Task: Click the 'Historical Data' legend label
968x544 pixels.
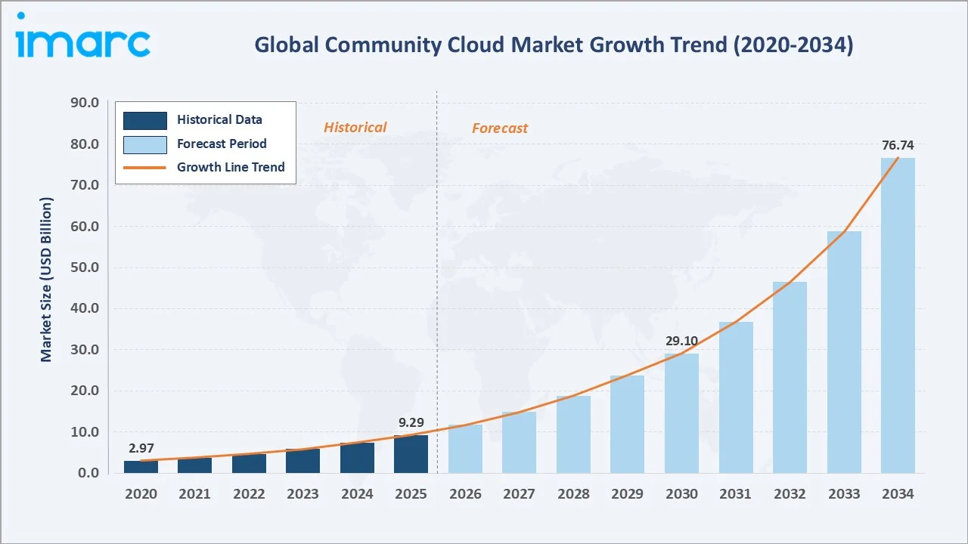Action: click(219, 119)
